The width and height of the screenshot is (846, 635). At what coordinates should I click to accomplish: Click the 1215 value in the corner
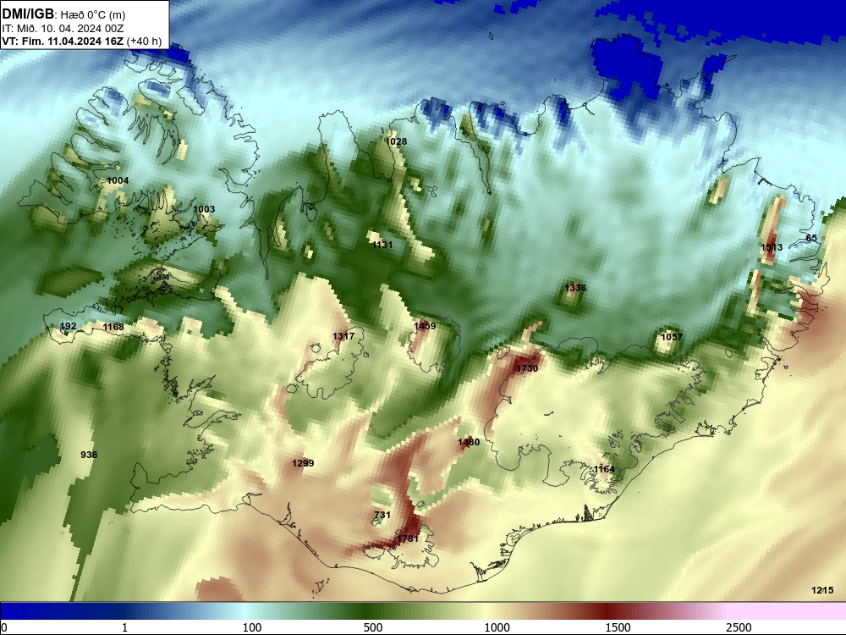[x=822, y=590]
